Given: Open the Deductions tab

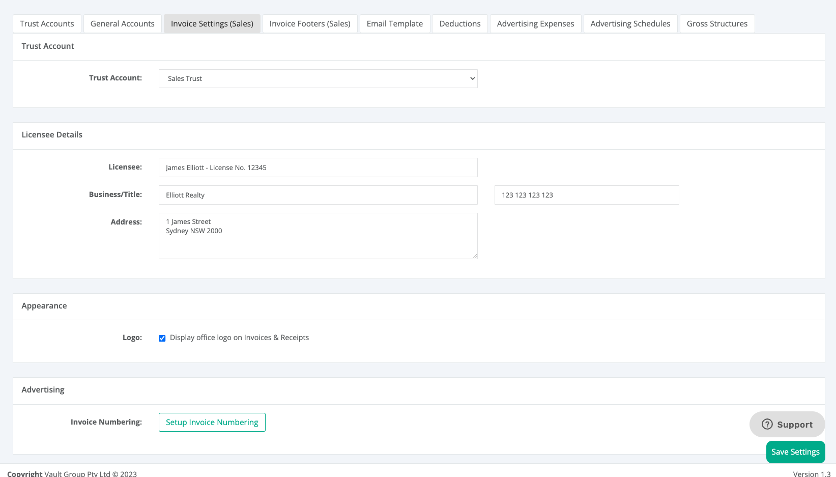Looking at the screenshot, I should tap(460, 23).
